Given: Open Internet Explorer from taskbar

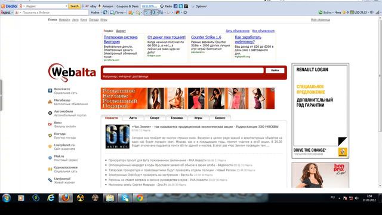Looking at the screenshot, I should 51,198.
